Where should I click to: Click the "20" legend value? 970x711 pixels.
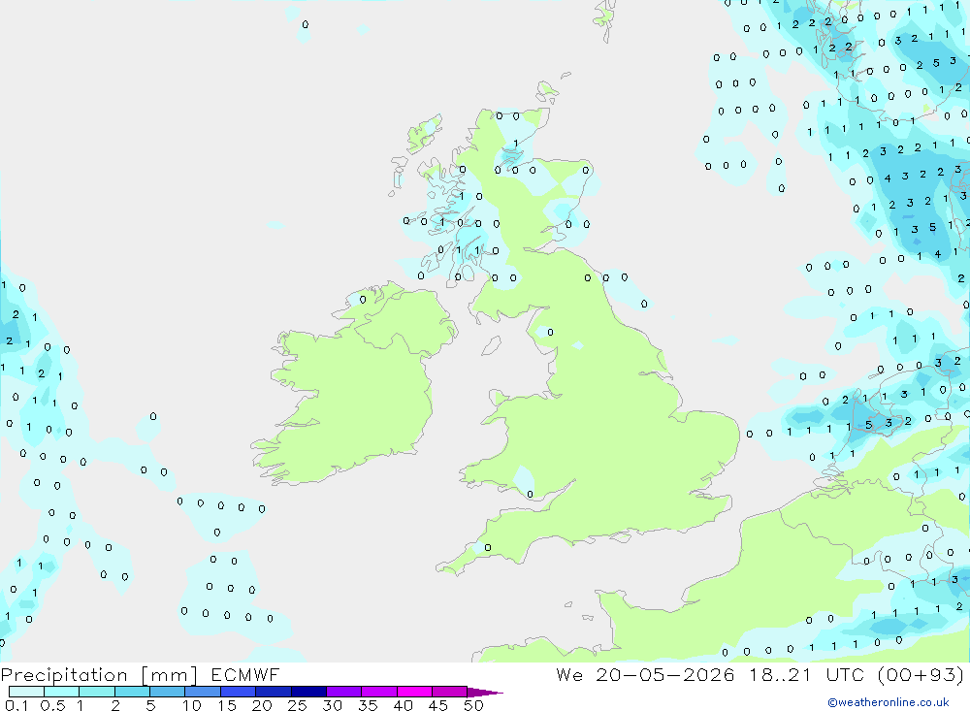262,705
